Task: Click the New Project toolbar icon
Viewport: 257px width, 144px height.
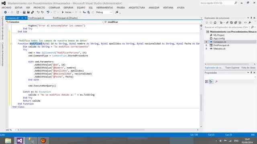Action: 18,12
